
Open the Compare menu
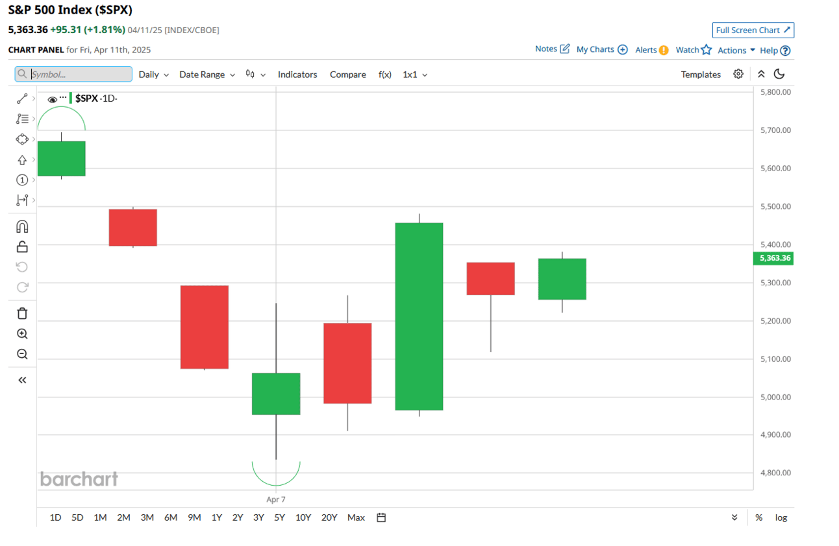[x=348, y=75]
